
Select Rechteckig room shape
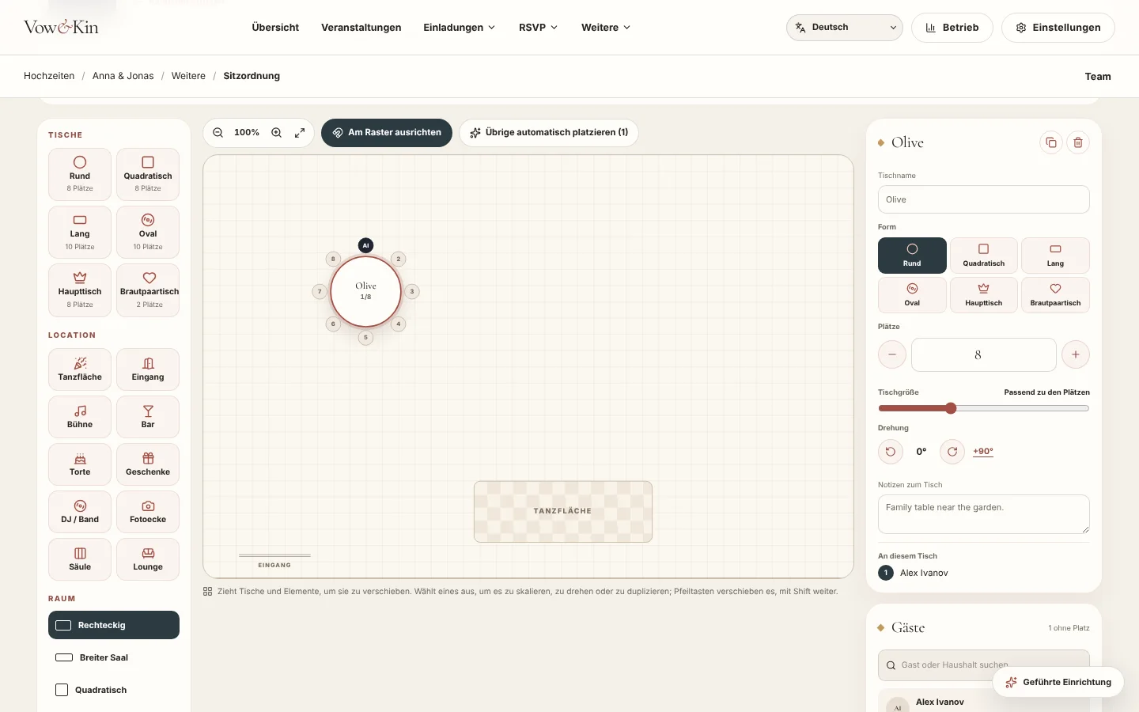coord(114,625)
